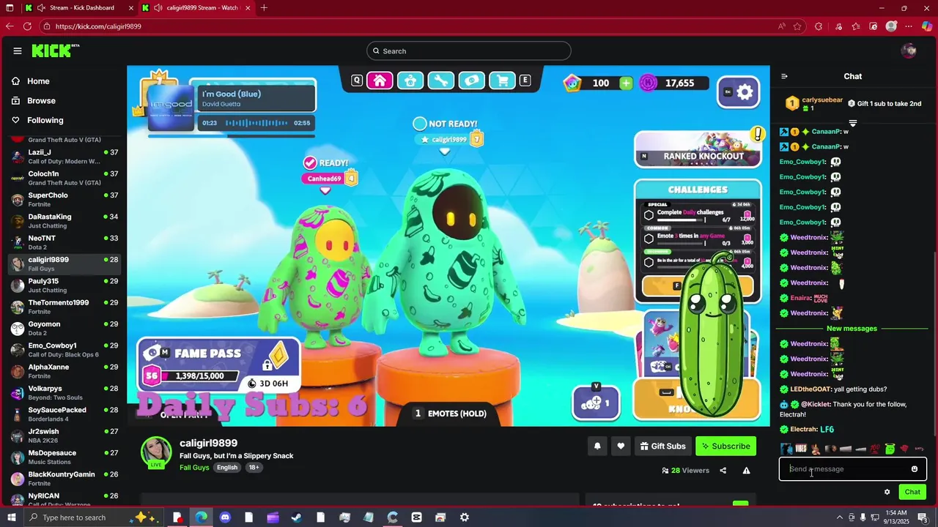The image size is (938, 527).
Task: Open AlphaXanne channel in sidebar
Action: tap(64, 371)
